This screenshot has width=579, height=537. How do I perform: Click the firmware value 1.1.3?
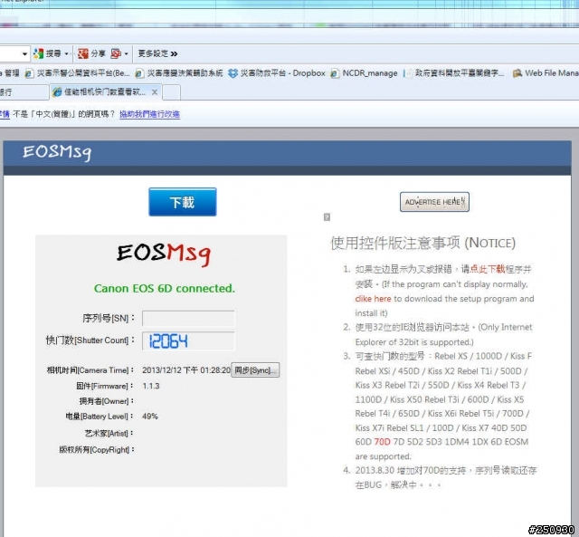(151, 386)
